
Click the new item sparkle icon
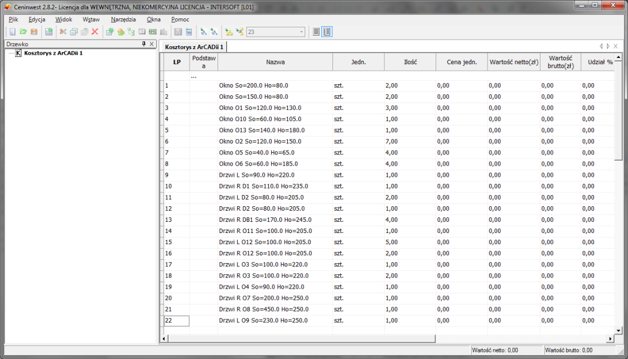point(110,32)
